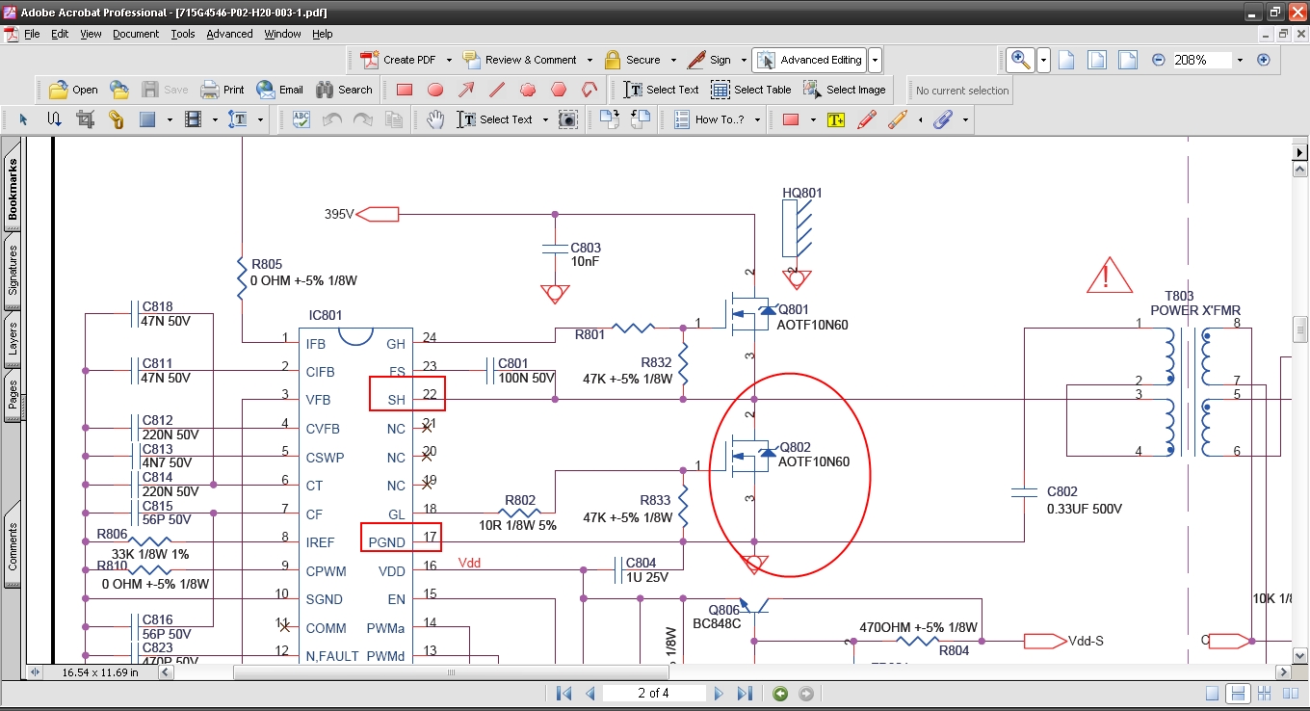Expand the zoom percentage dropdown
The width and height of the screenshot is (1310, 711).
pos(1240,60)
